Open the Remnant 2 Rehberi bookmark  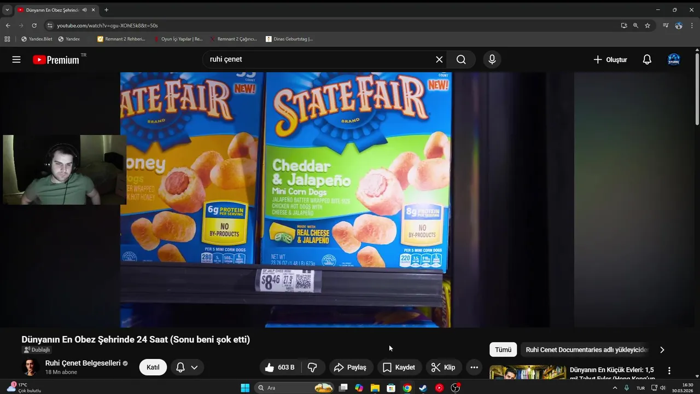[x=121, y=39]
